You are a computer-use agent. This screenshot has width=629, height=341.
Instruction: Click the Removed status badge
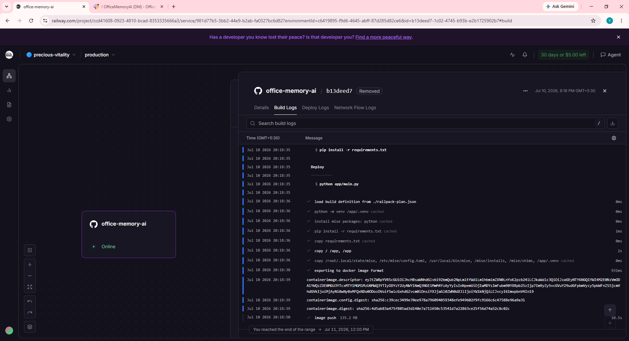point(369,91)
